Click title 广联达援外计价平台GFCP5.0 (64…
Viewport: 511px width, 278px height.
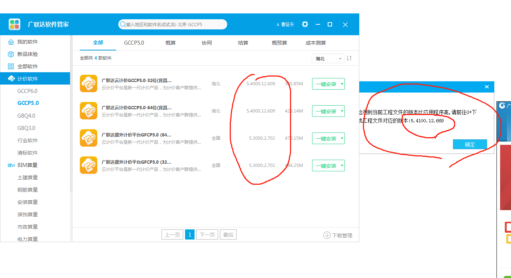136,135
